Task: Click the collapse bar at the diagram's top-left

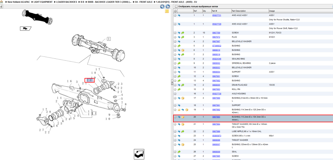Action: point(1,7)
